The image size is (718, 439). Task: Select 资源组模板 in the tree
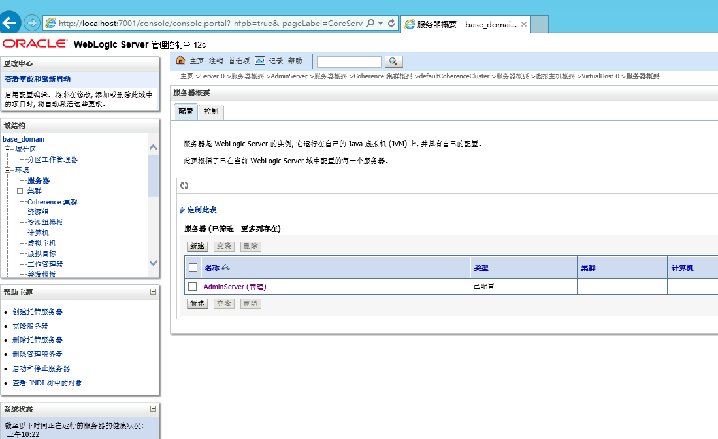(x=45, y=222)
